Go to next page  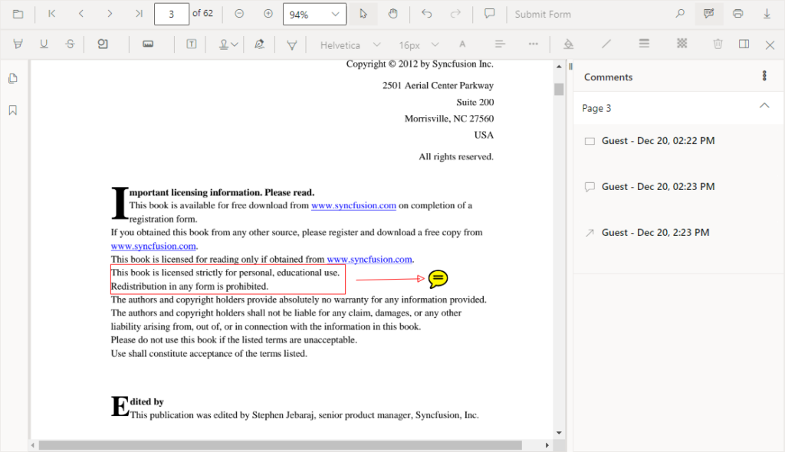click(110, 14)
